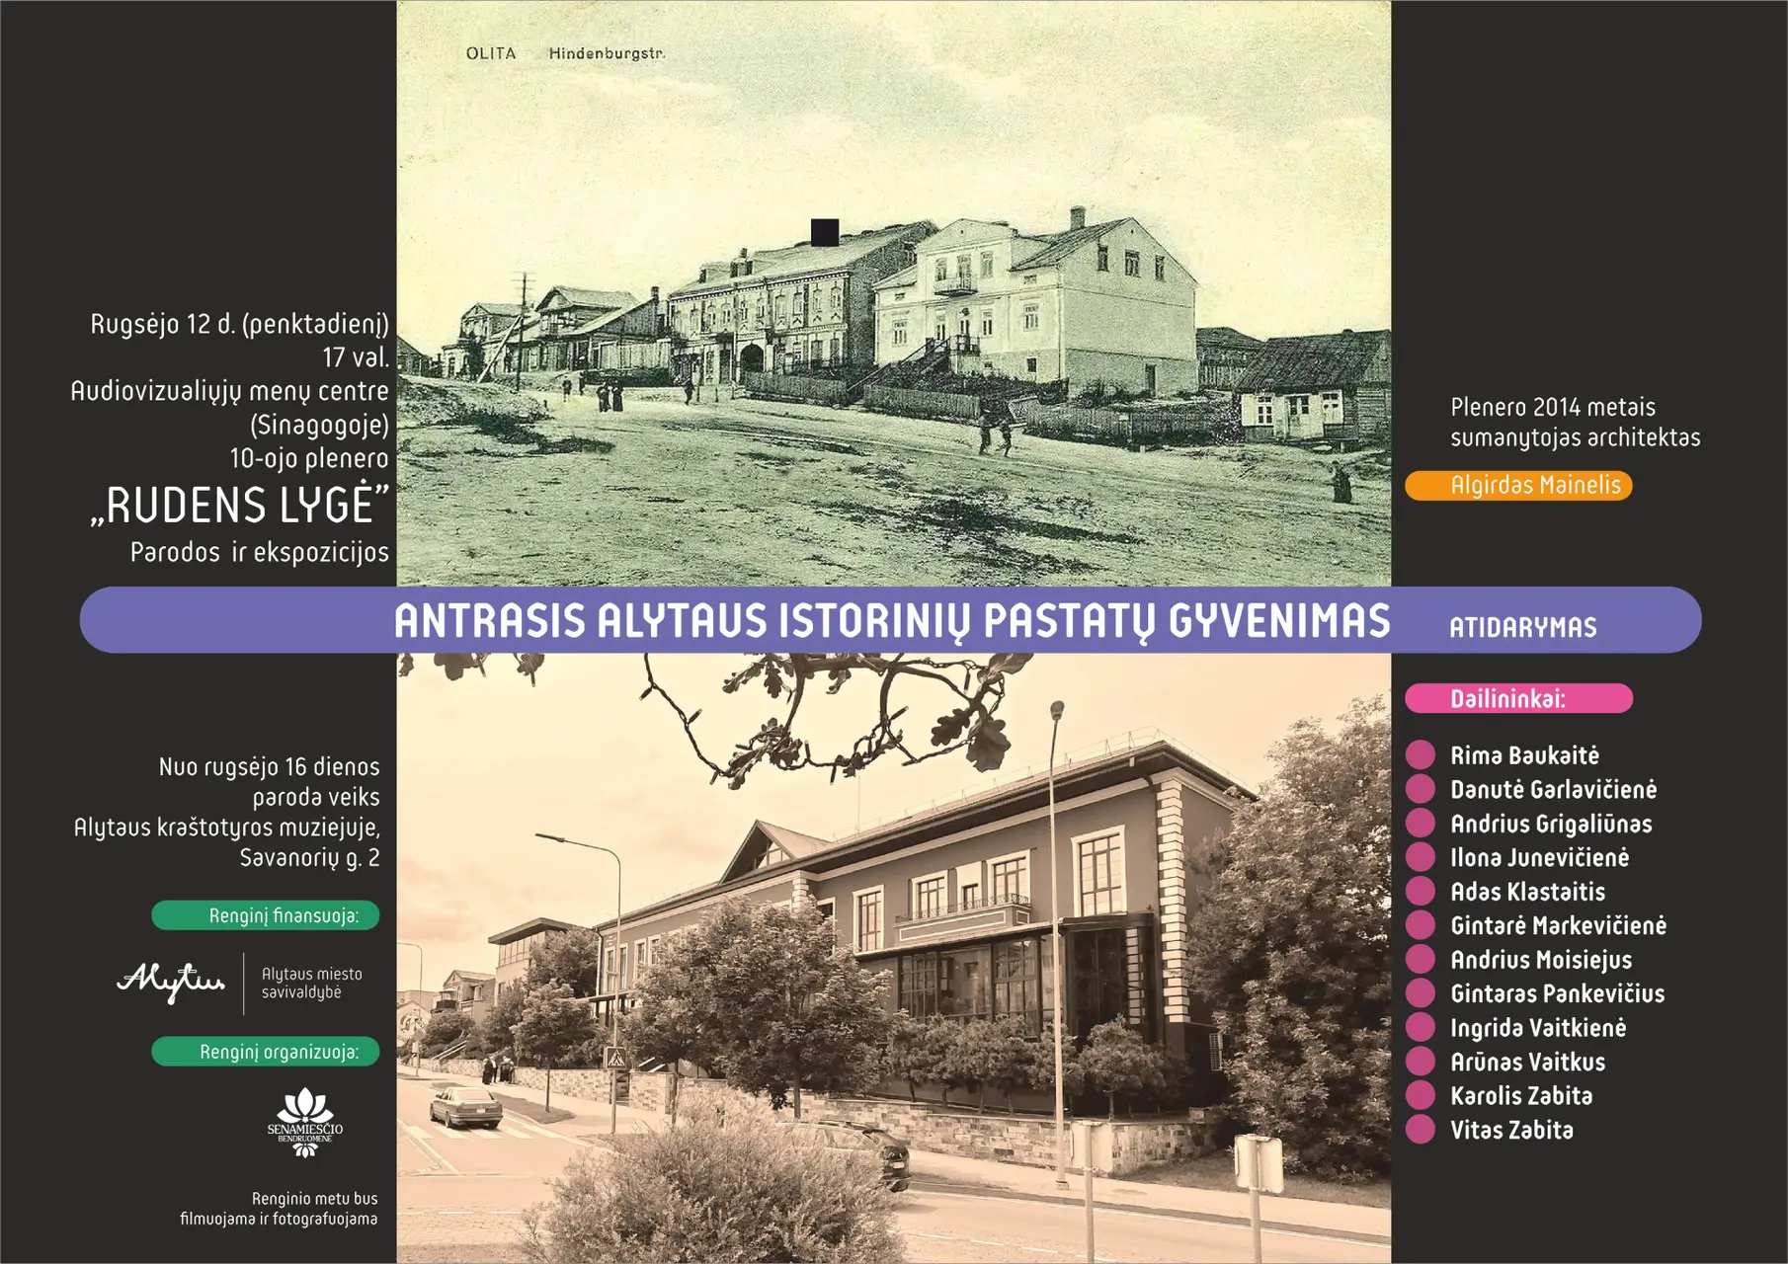Open the modern sepia building photo

point(894,958)
